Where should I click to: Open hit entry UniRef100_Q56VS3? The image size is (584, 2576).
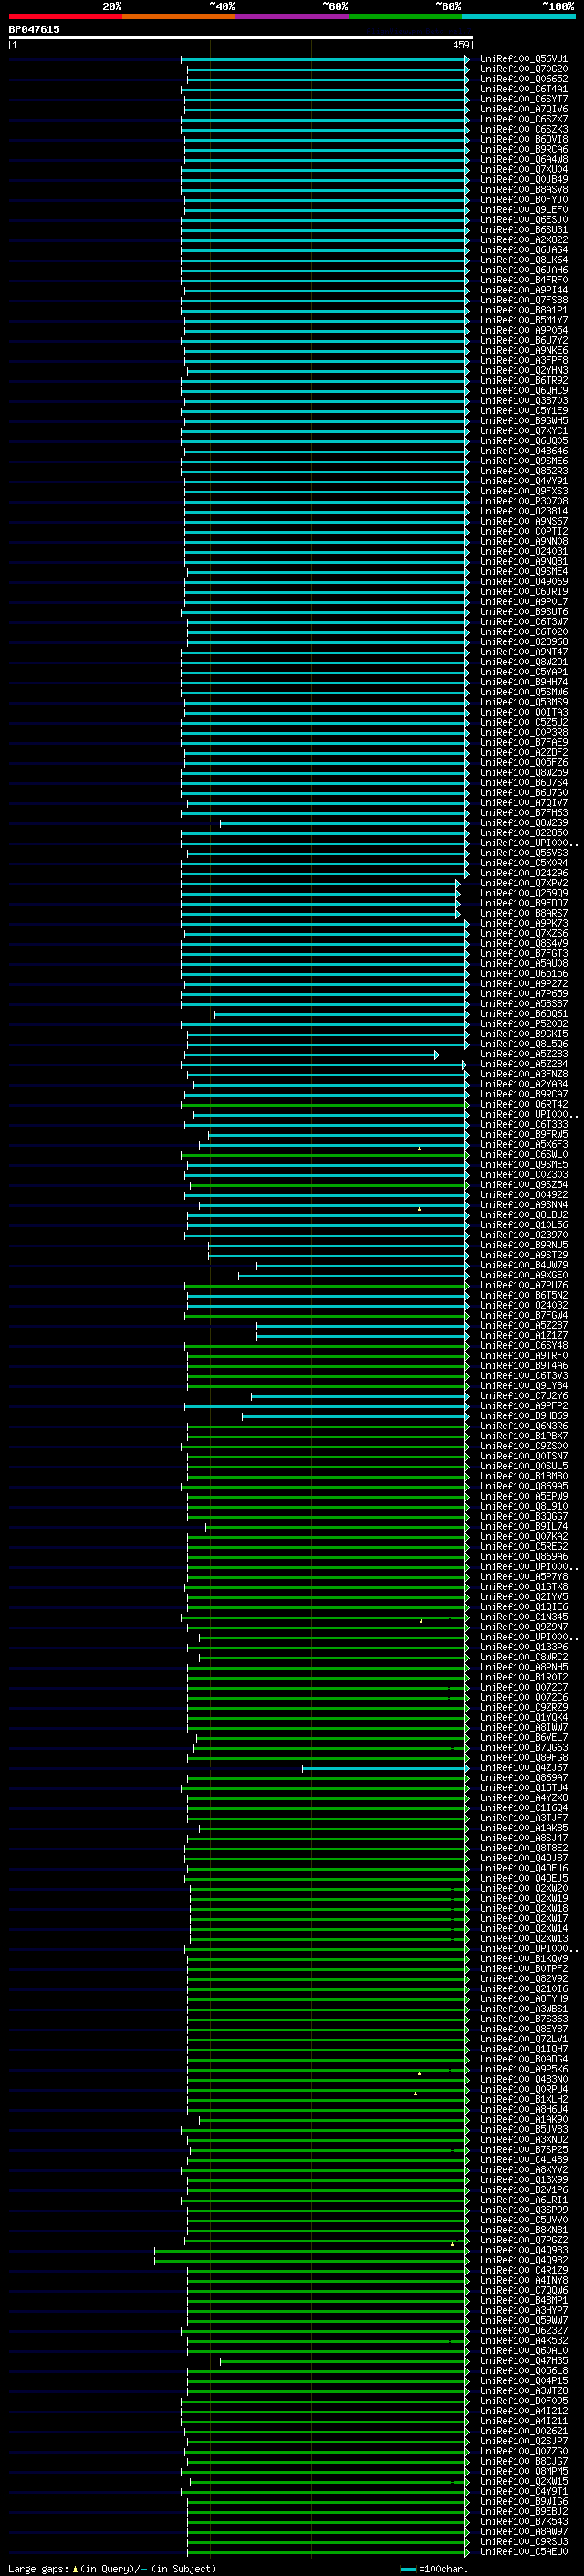tap(523, 853)
